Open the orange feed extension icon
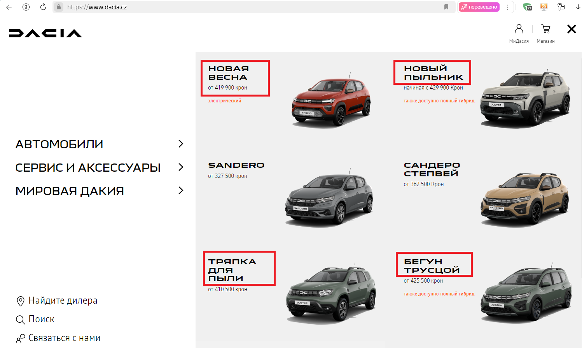 [544, 7]
